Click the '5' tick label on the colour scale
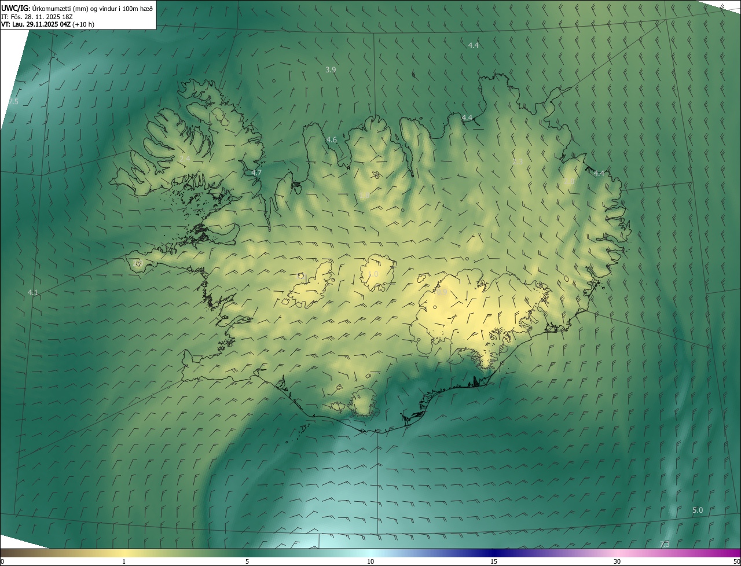This screenshot has height=566, width=741. click(247, 561)
